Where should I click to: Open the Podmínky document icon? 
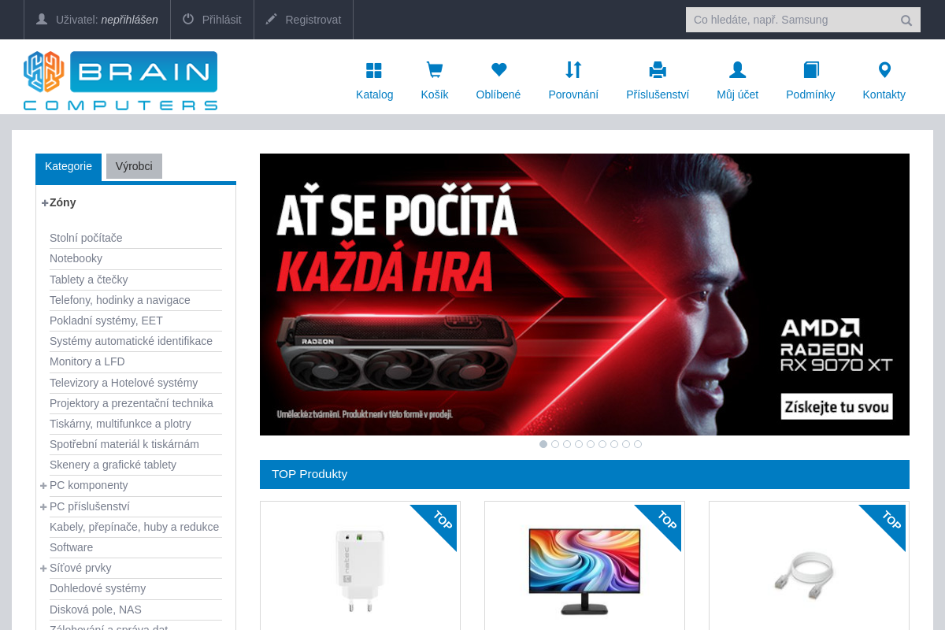click(810, 69)
